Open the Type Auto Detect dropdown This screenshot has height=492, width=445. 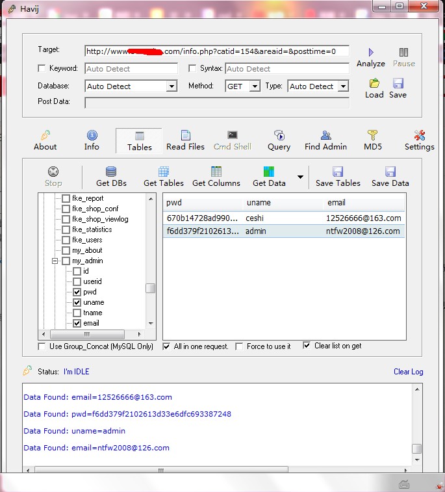click(344, 86)
